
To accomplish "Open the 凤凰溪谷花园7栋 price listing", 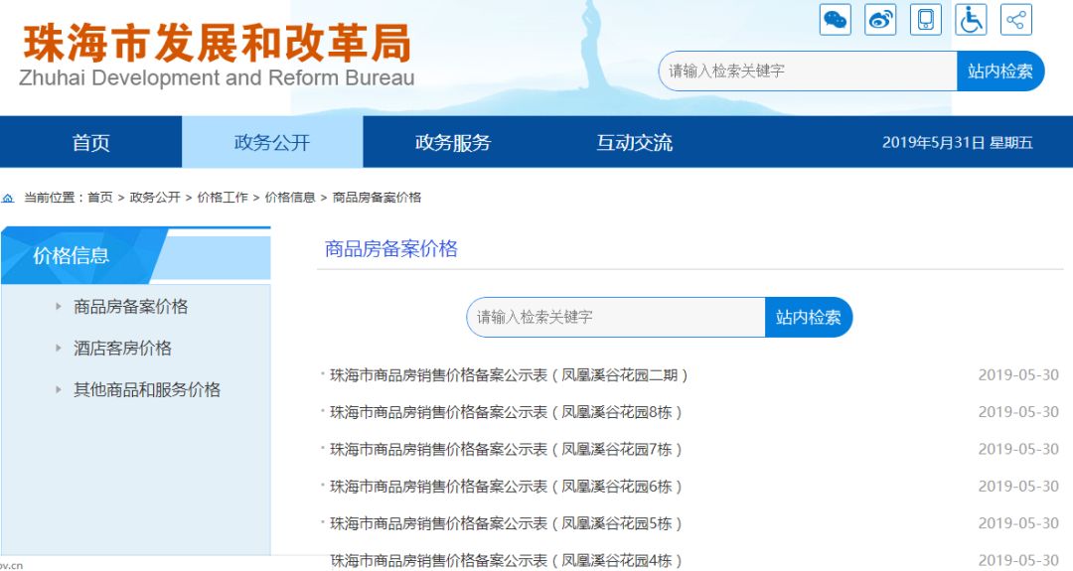I will click(x=506, y=449).
